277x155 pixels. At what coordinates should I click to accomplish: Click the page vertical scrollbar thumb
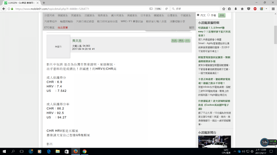point(275,35)
